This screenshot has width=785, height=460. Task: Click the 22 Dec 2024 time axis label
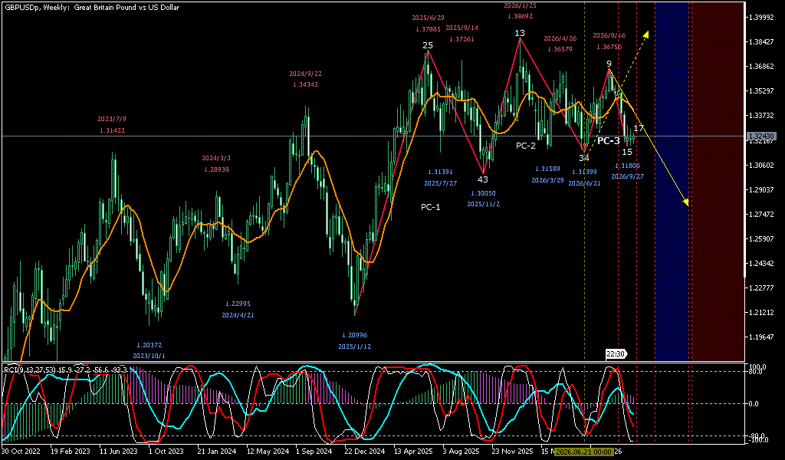(x=363, y=452)
